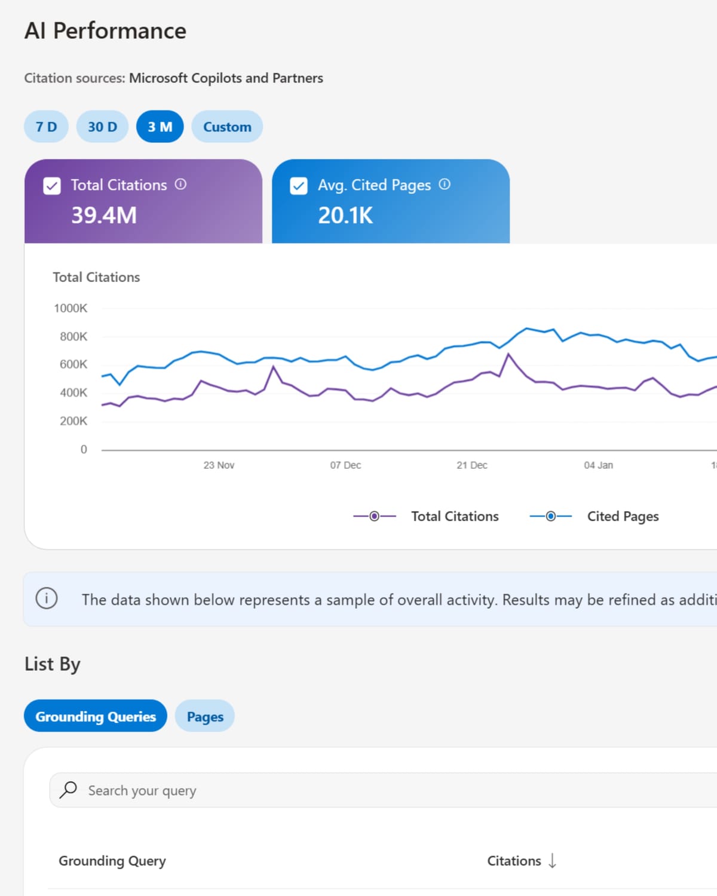Click the info circle in the sample data notice

(46, 599)
